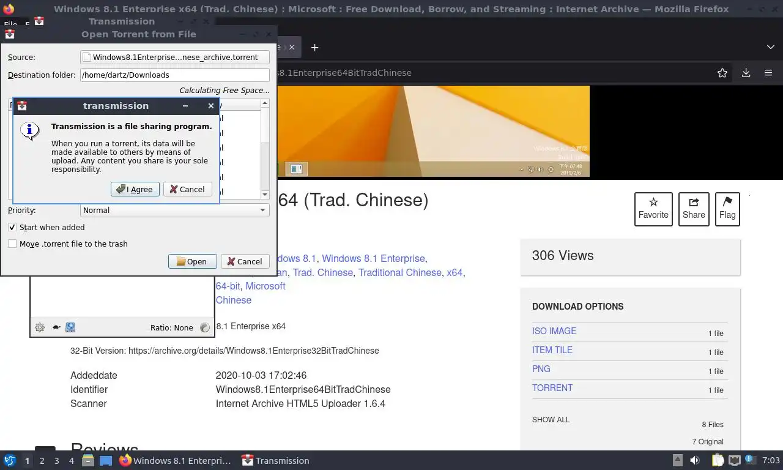Switch to workspace 4
Viewport: 783px width, 470px height.
(x=71, y=460)
